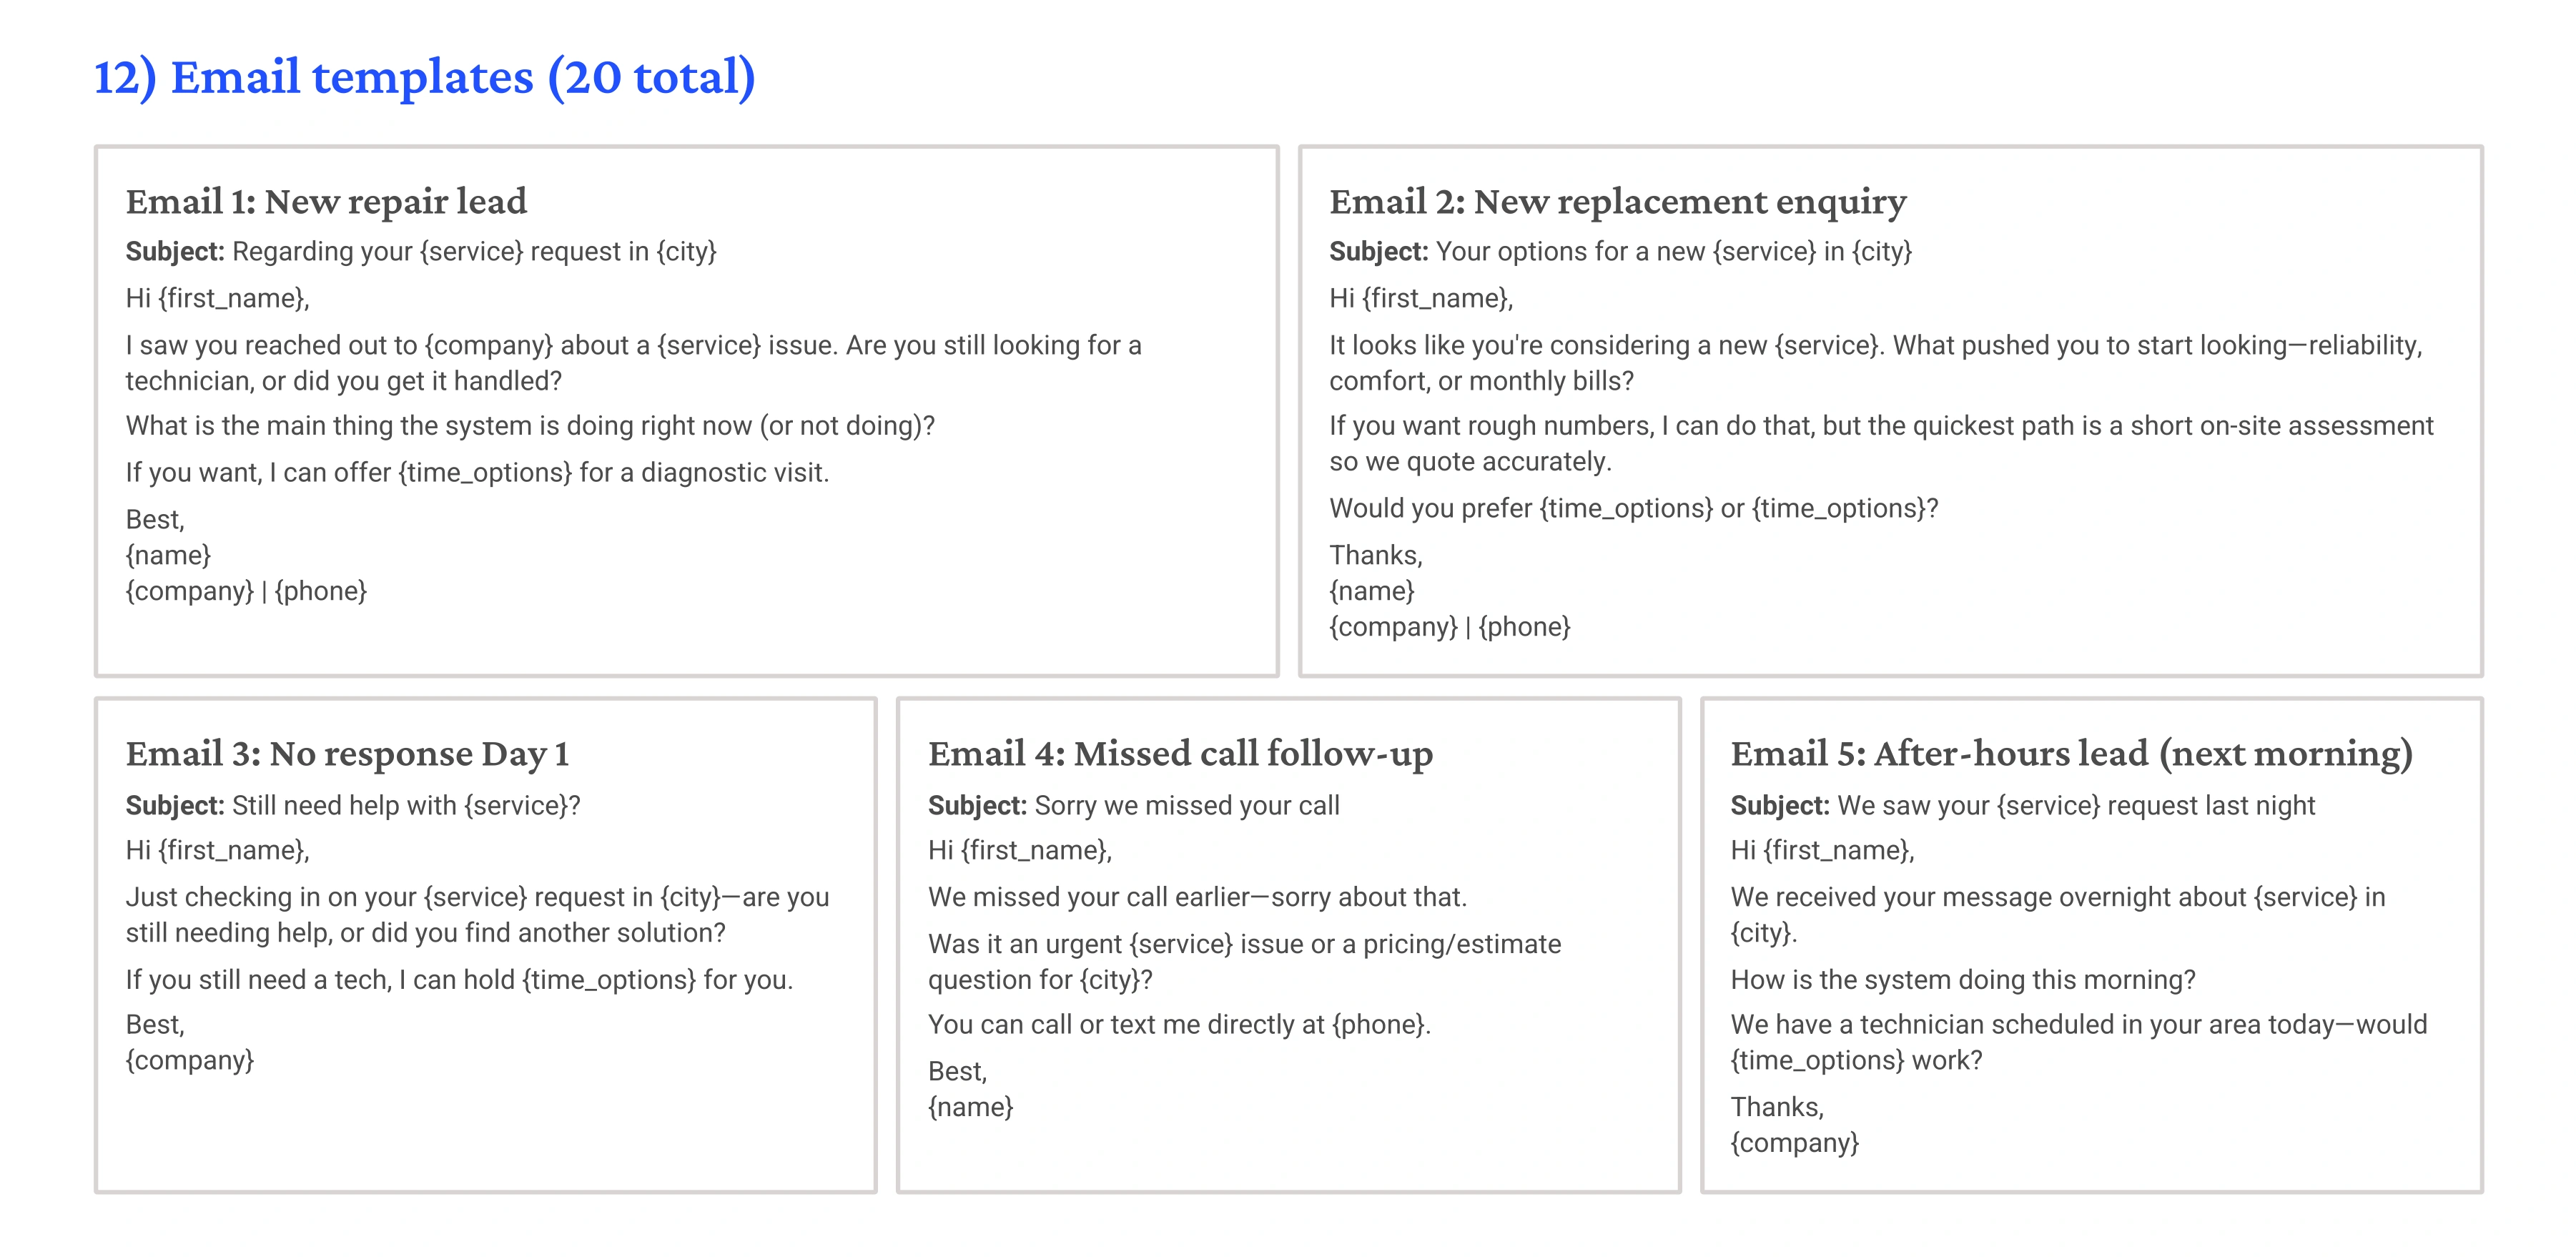The height and width of the screenshot is (1257, 2576).
Task: Click subject "Still need help with {service}?"
Action: click(x=353, y=806)
